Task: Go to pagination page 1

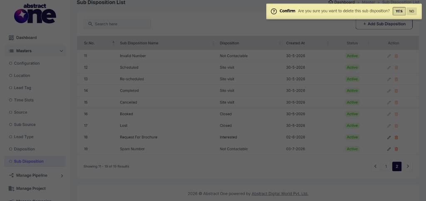Action: (x=386, y=166)
